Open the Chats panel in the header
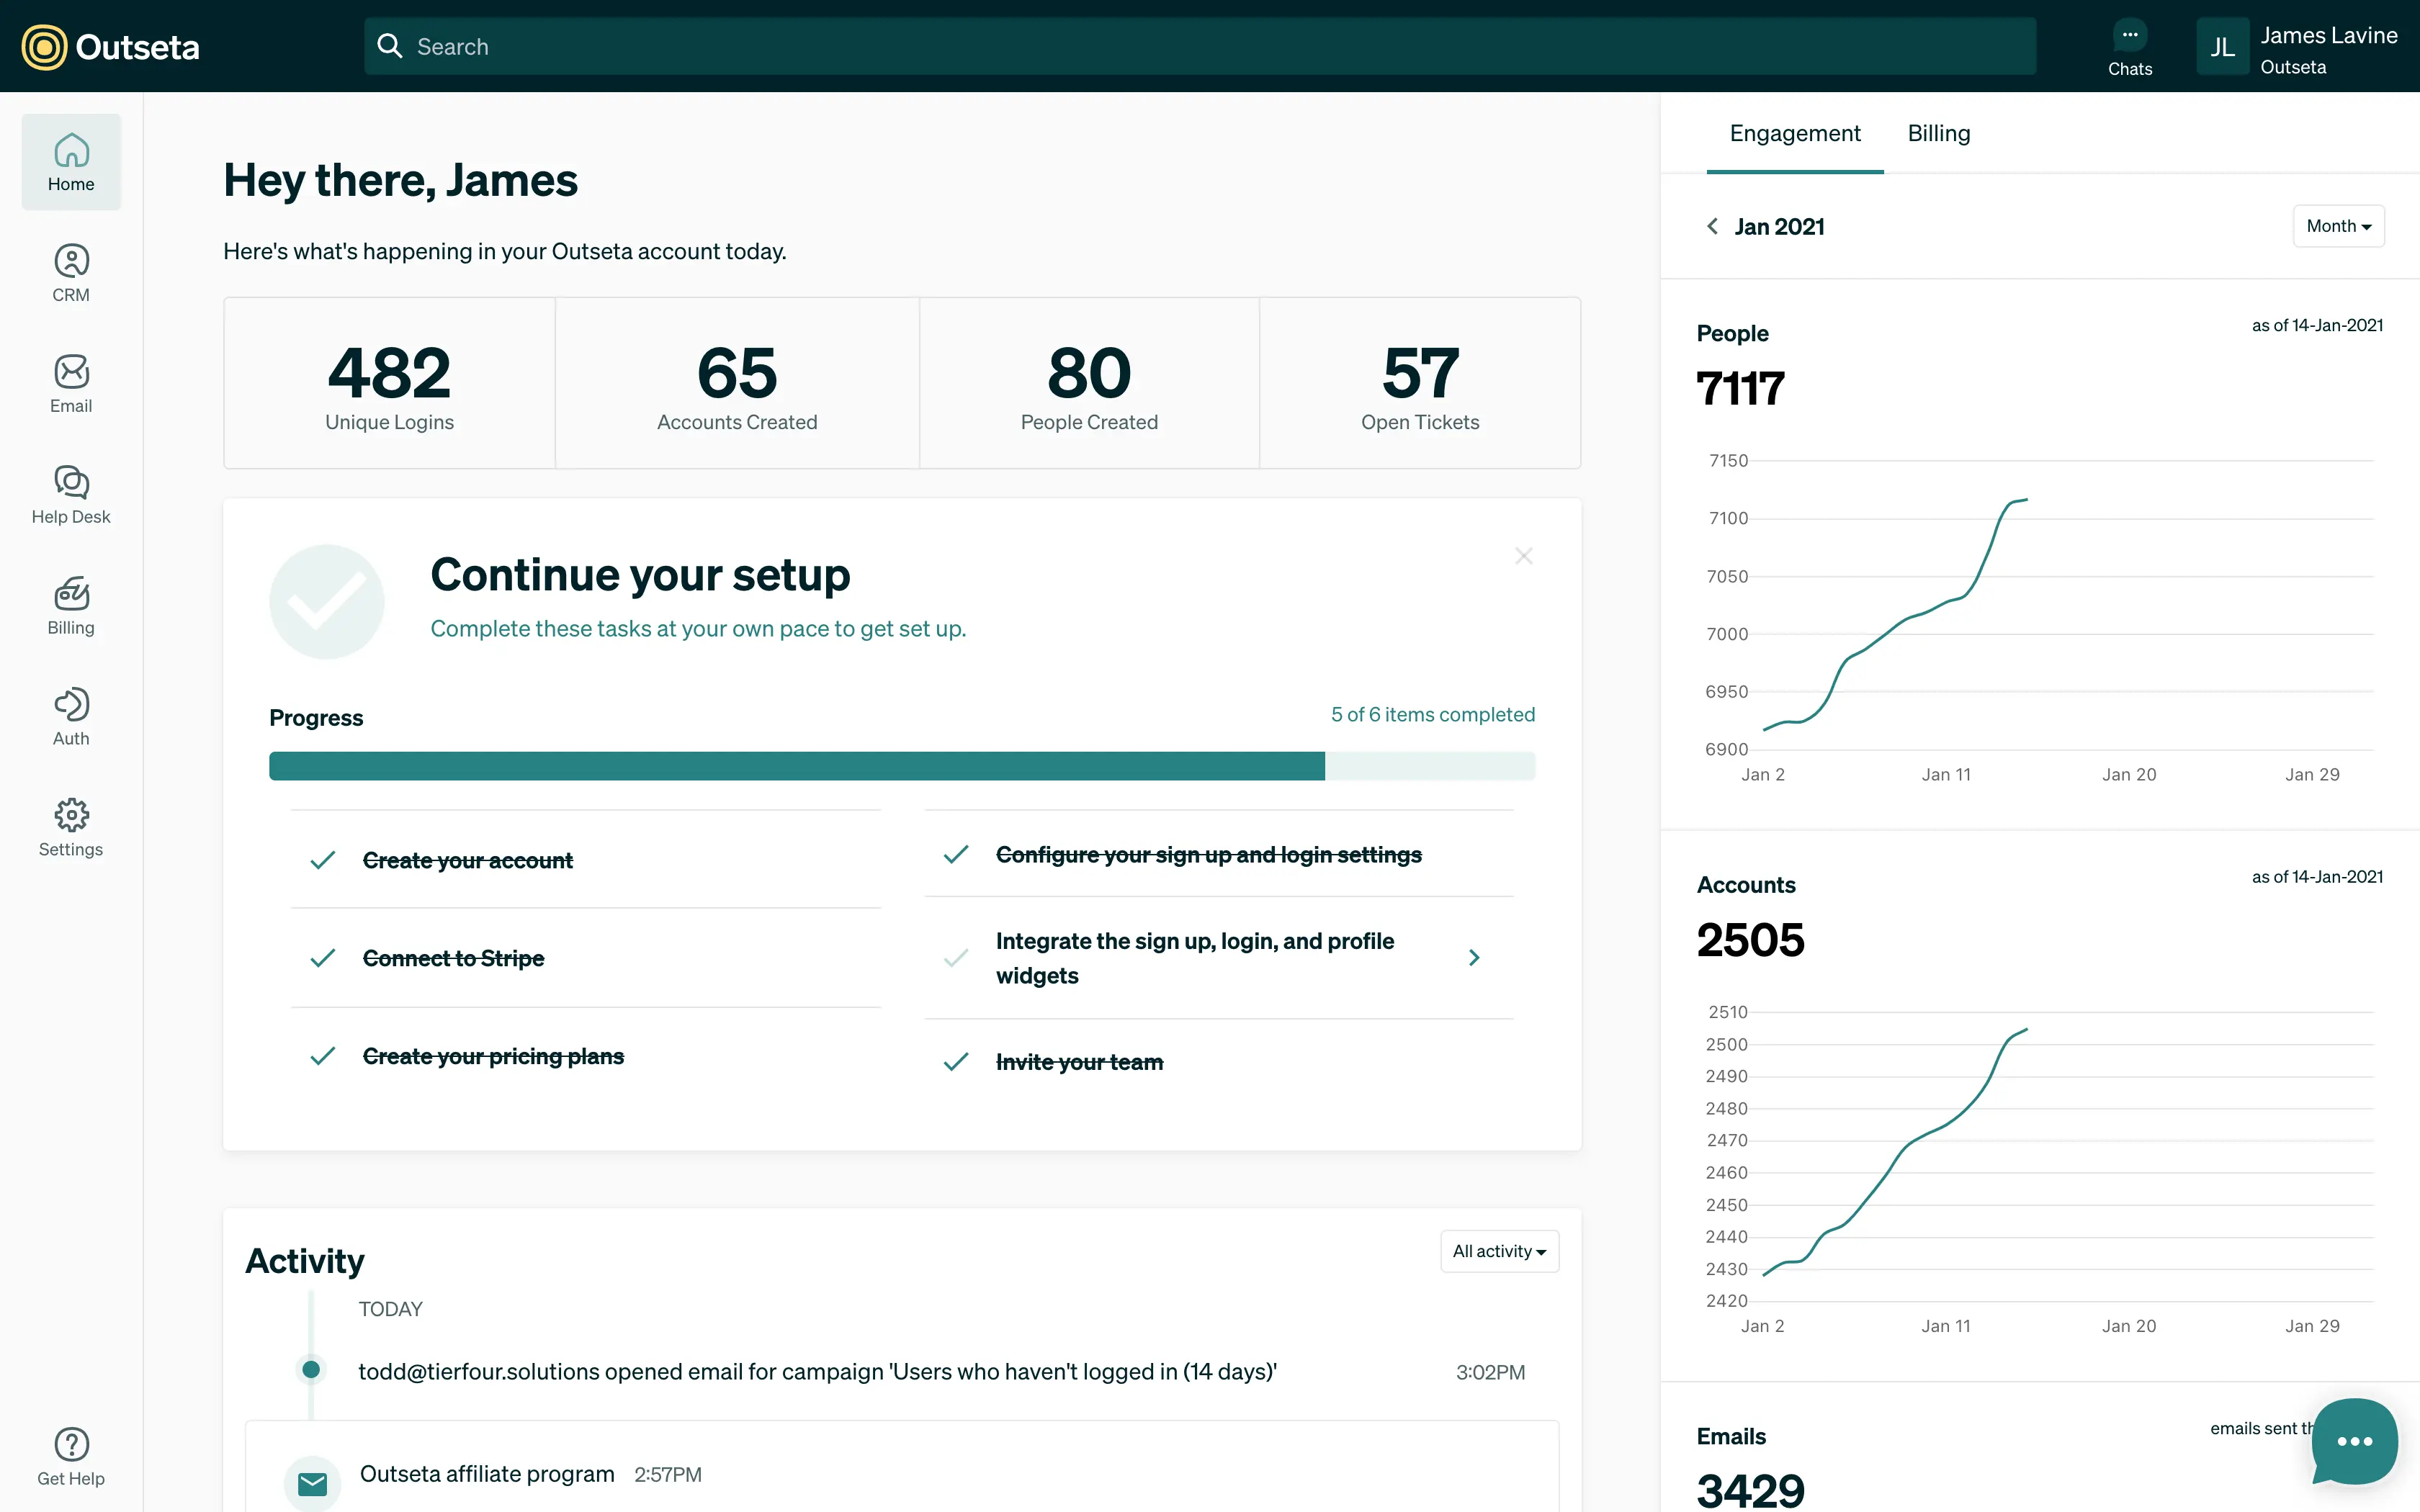The height and width of the screenshot is (1512, 2420). coord(2130,46)
